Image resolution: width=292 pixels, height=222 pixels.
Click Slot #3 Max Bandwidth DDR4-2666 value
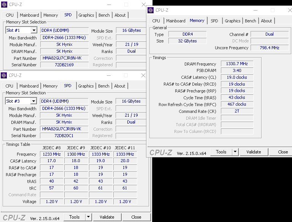click(64, 108)
